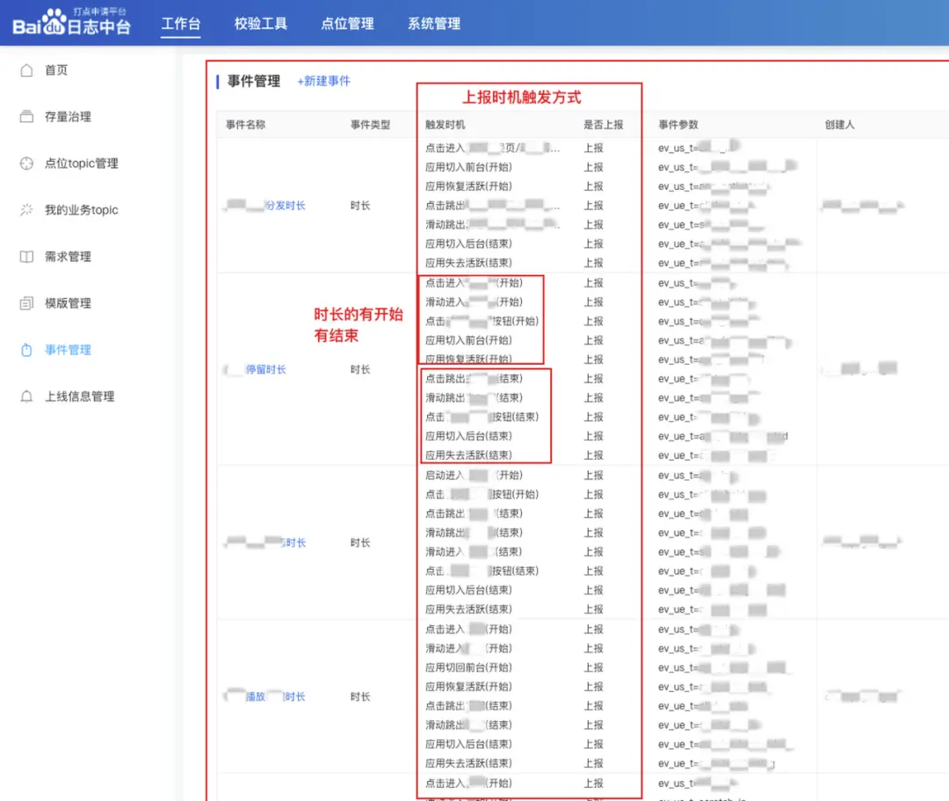Switch to 校验工具 tab
This screenshot has height=801, width=949.
click(x=261, y=24)
